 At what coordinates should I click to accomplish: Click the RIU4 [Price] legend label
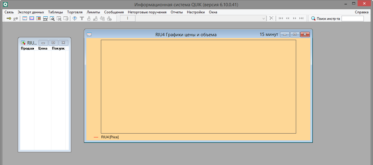point(110,137)
